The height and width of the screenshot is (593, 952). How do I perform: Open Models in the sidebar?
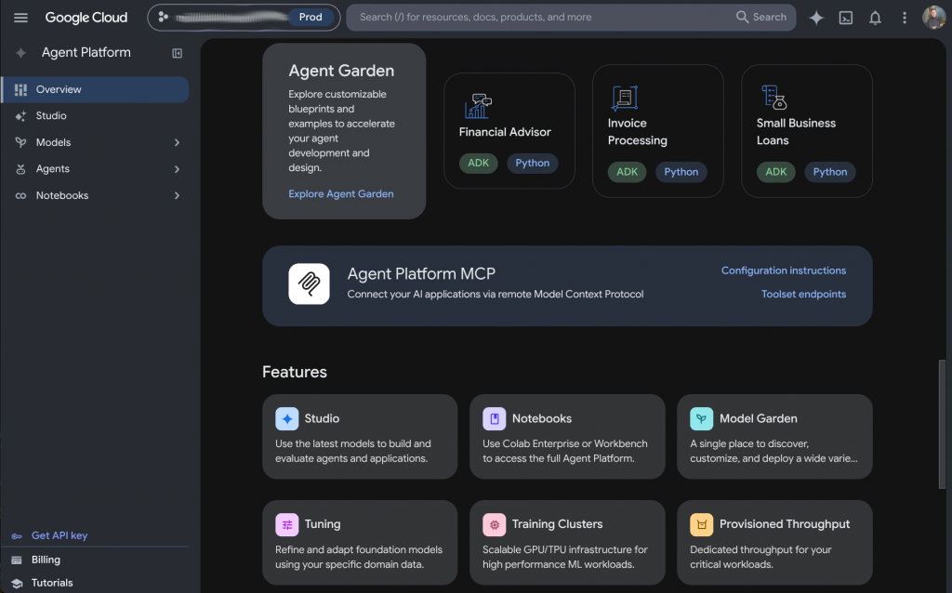[x=96, y=142]
